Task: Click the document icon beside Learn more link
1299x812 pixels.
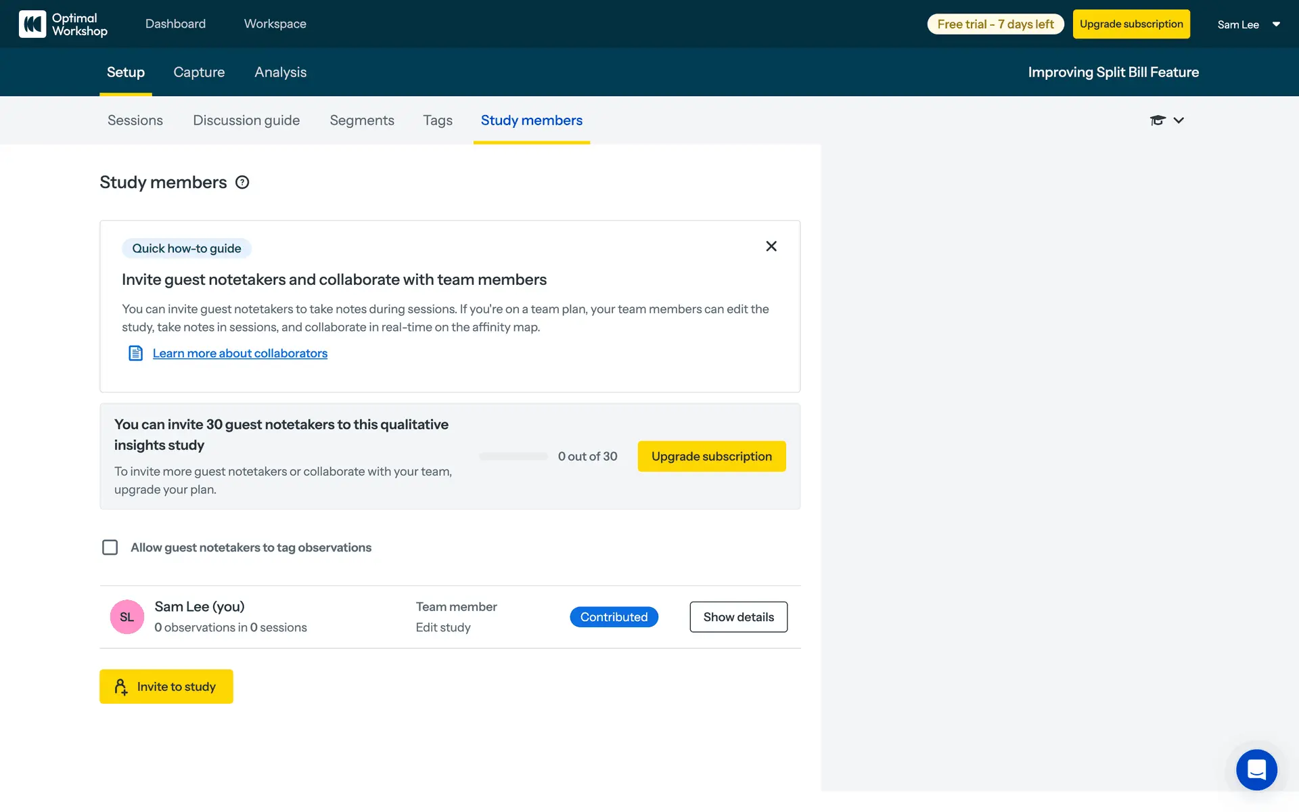Action: coord(135,353)
